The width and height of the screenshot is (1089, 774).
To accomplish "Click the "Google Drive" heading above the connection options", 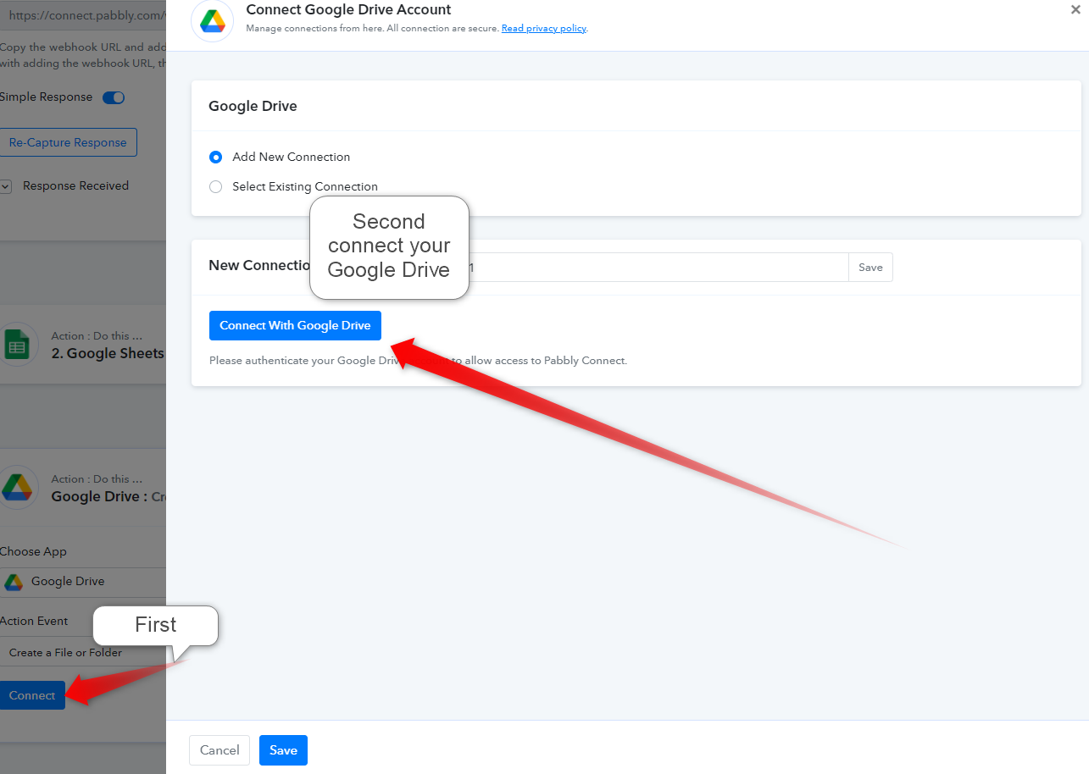I will tap(253, 107).
